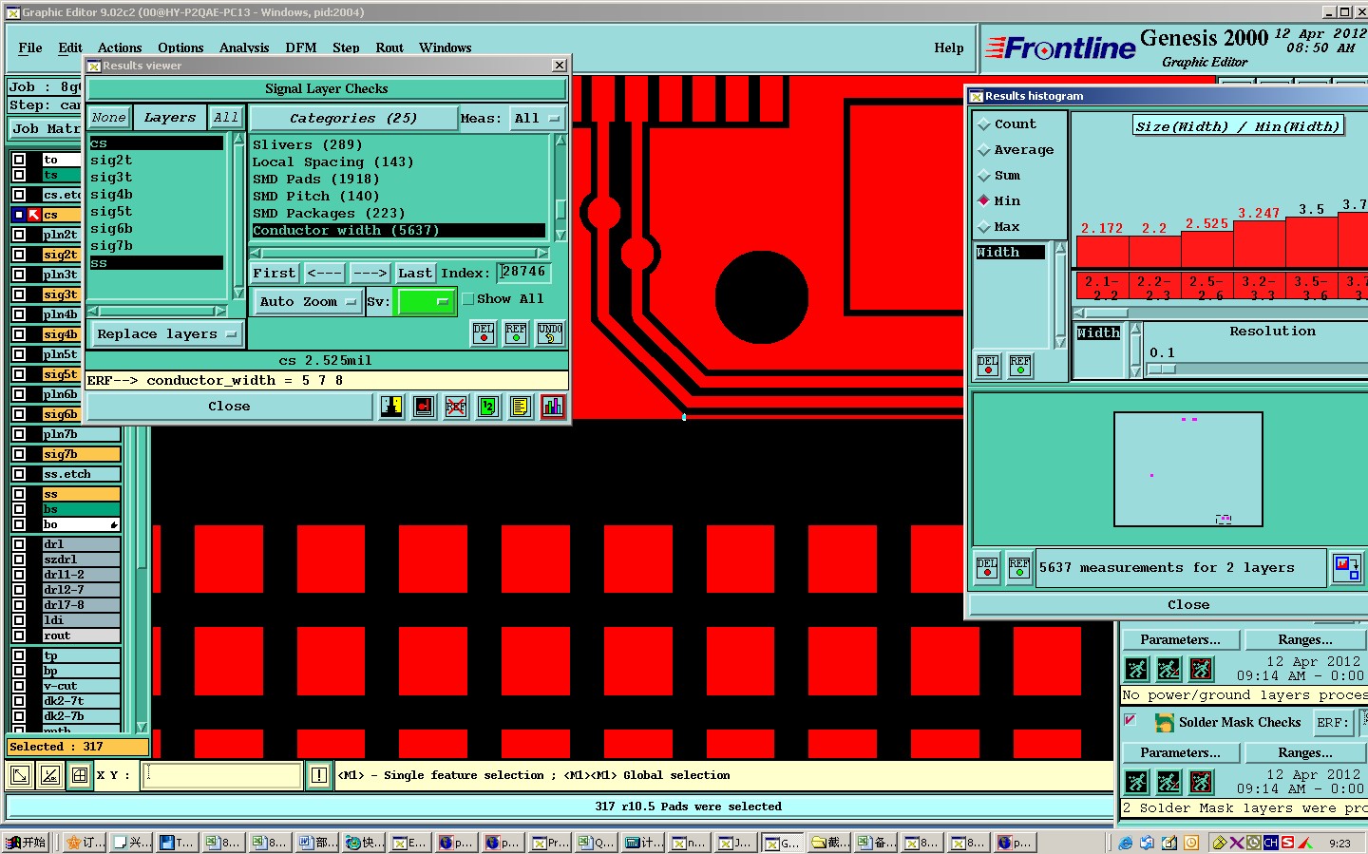1368x854 pixels.
Task: Click second running-man icon above power/ground message
Action: click(x=1169, y=669)
